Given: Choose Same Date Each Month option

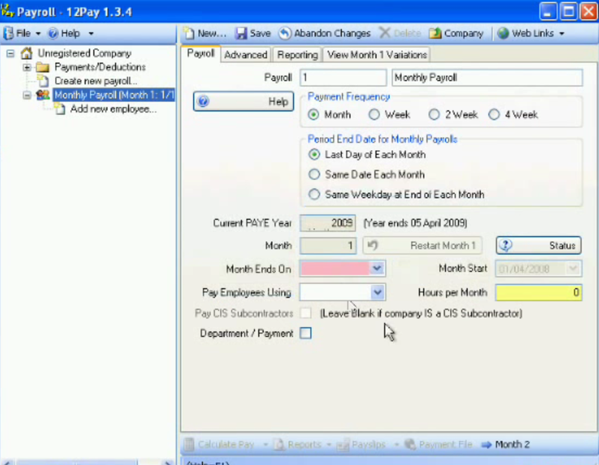Looking at the screenshot, I should tap(314, 175).
